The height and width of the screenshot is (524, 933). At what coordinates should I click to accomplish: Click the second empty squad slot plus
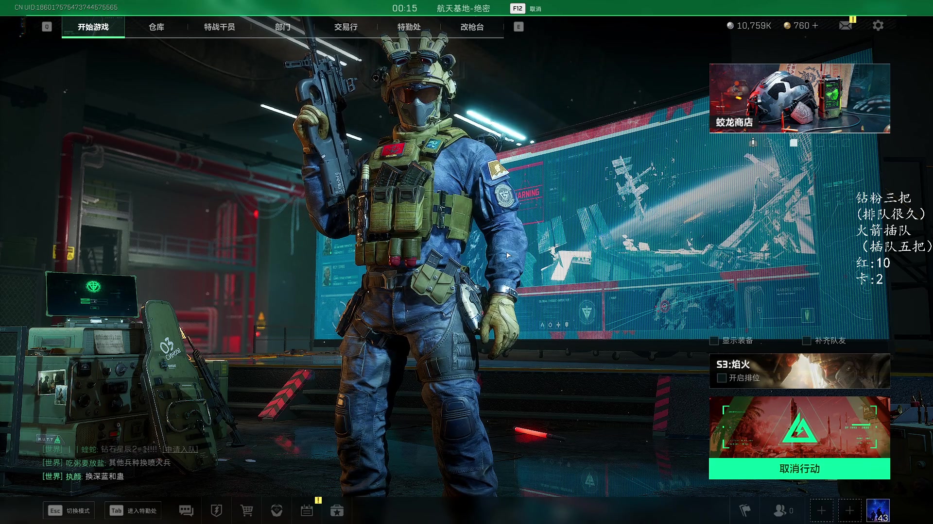(x=849, y=510)
